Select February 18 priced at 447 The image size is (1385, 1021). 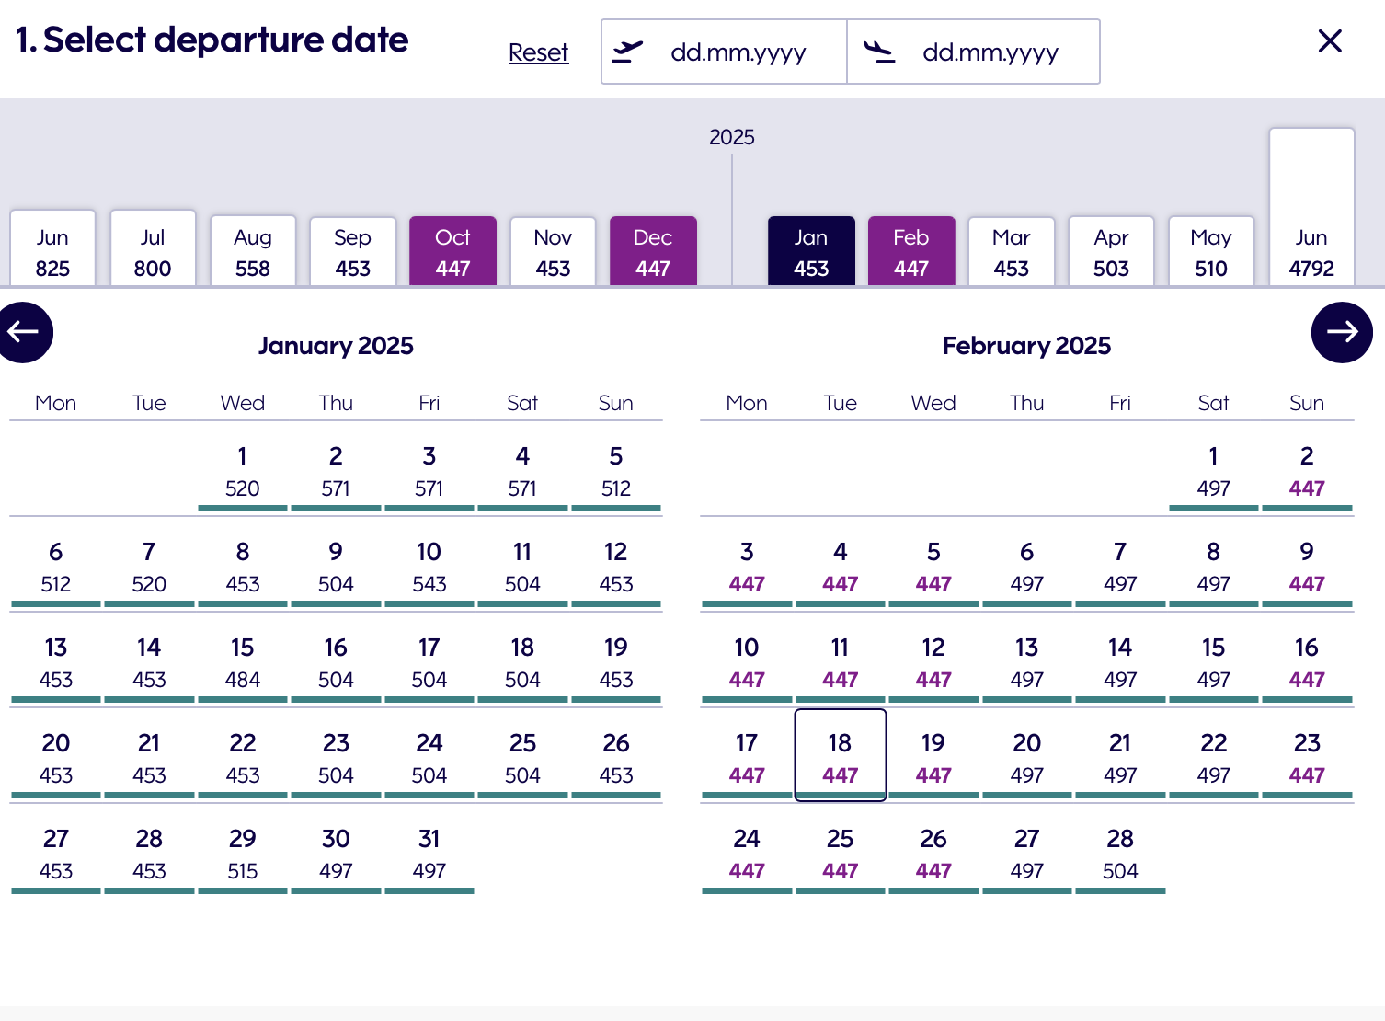[840, 757]
